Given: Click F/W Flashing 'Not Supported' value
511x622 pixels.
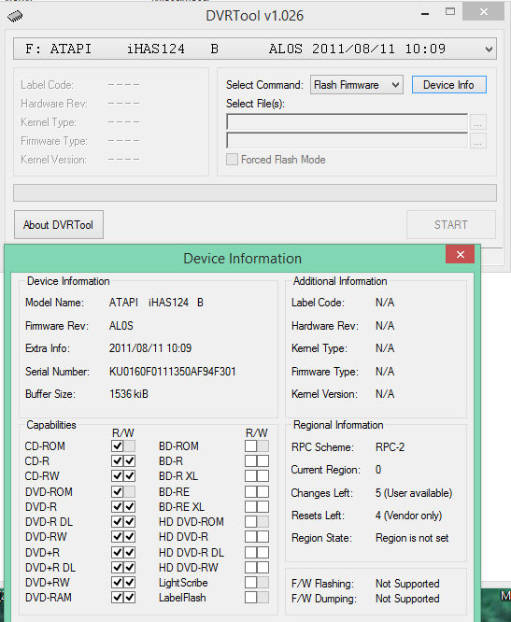Looking at the screenshot, I should coord(407,584).
